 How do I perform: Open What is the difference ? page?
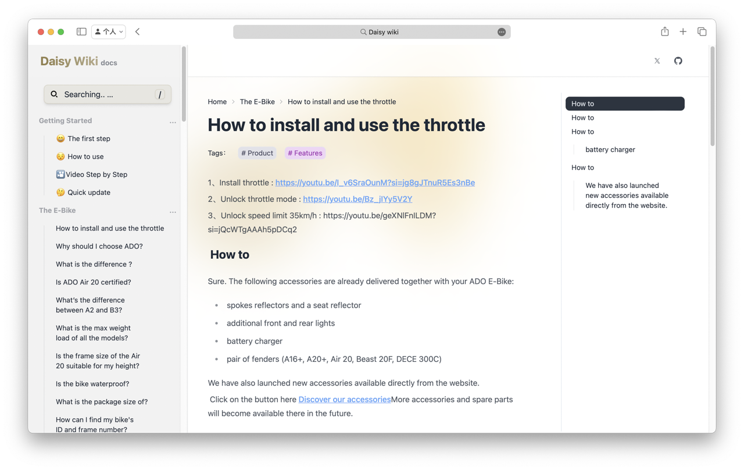coord(94,264)
